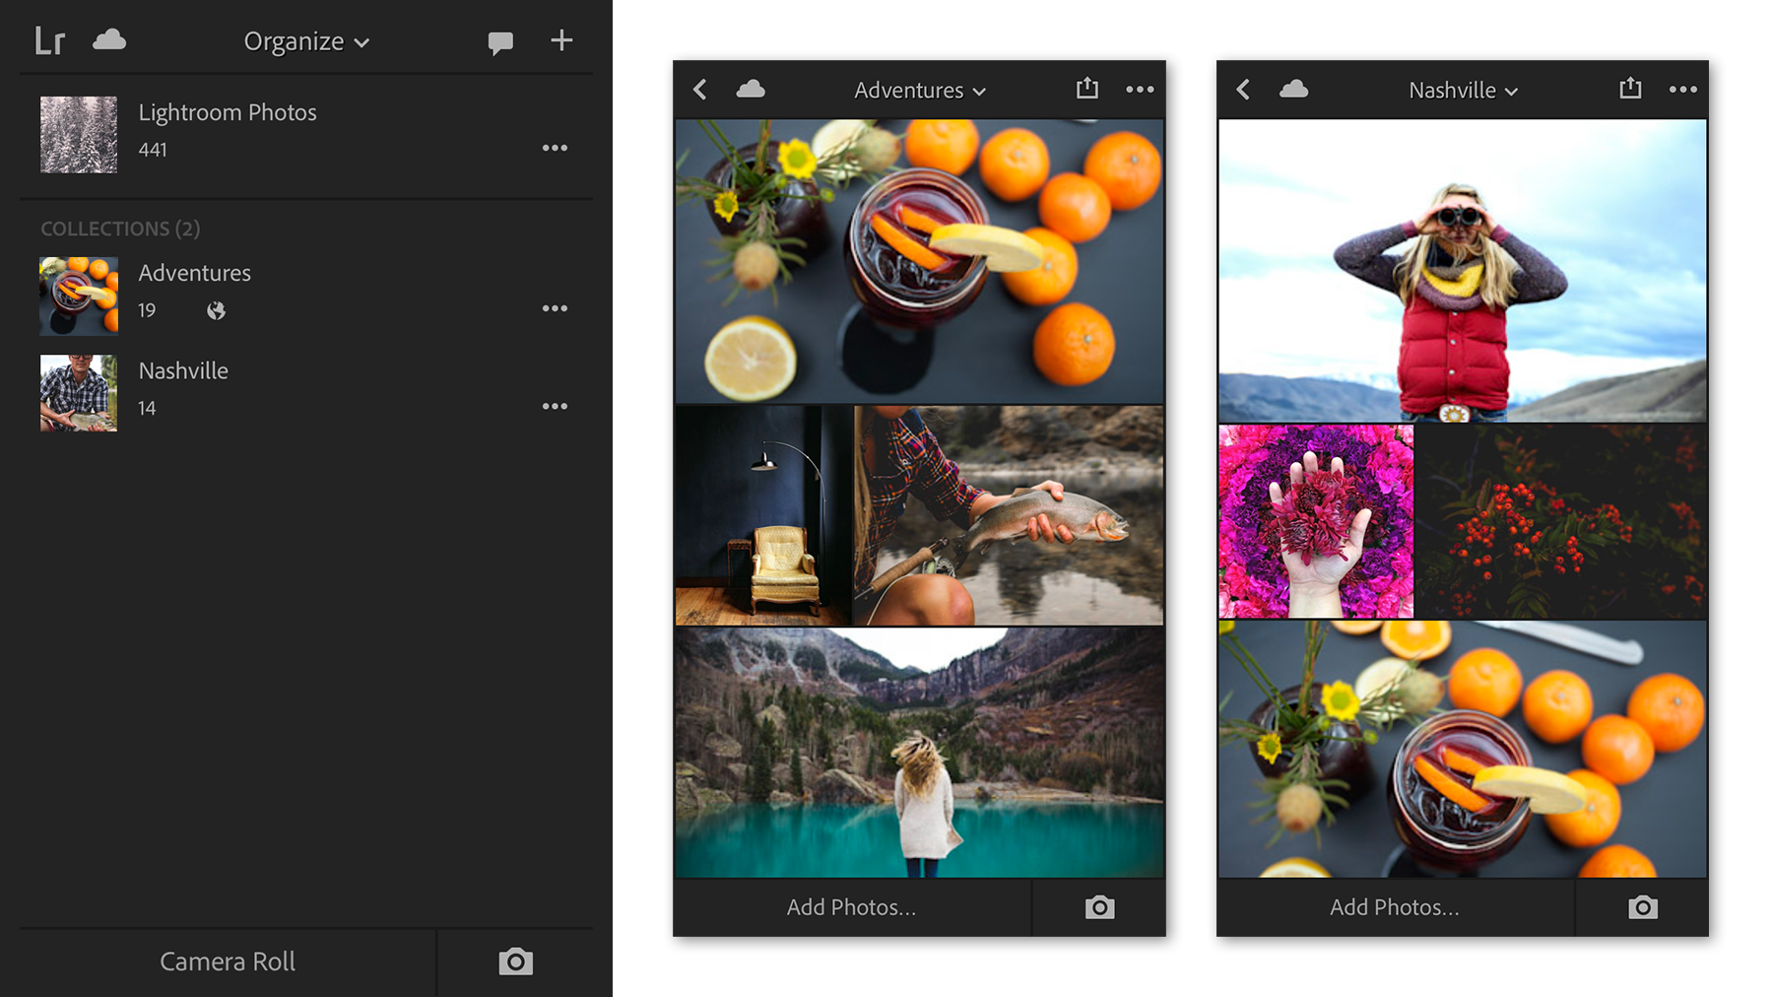Screen dimensions: 1773x997
Task: Open the sangria and oranges photo in Nashville
Action: [1462, 749]
